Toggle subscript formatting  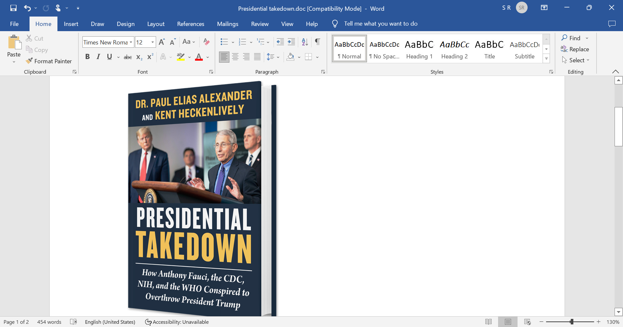coord(139,57)
